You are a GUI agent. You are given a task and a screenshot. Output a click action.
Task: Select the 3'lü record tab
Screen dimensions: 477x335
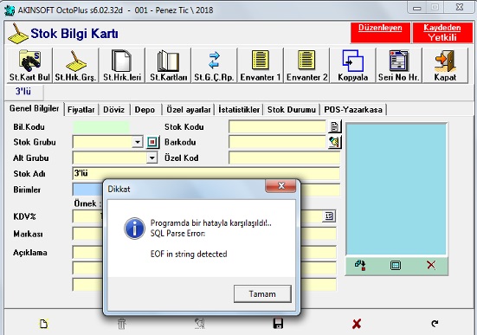(23, 92)
